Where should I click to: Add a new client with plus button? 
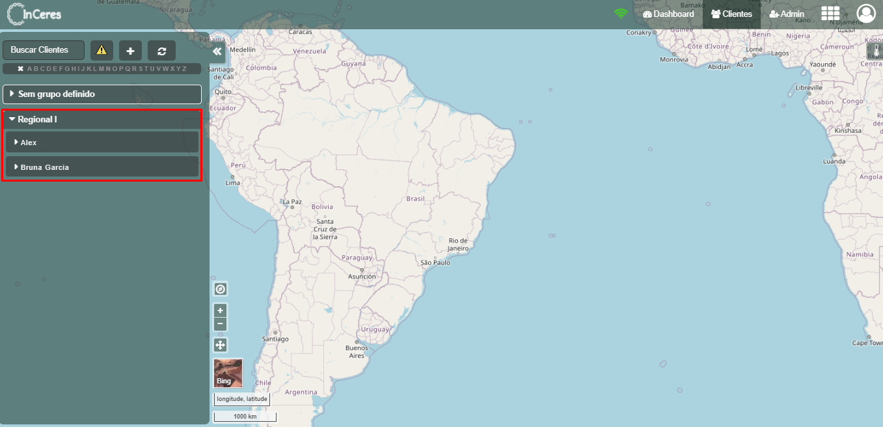tap(130, 50)
